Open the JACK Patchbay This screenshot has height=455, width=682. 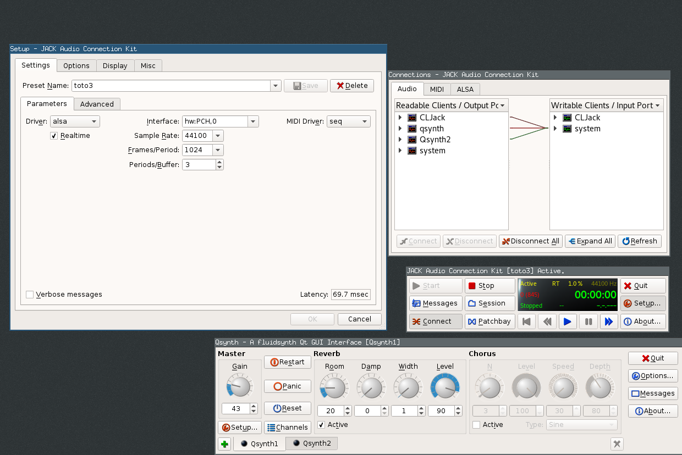pos(490,321)
